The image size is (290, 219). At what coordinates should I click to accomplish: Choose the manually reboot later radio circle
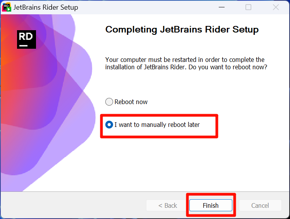[x=109, y=125]
